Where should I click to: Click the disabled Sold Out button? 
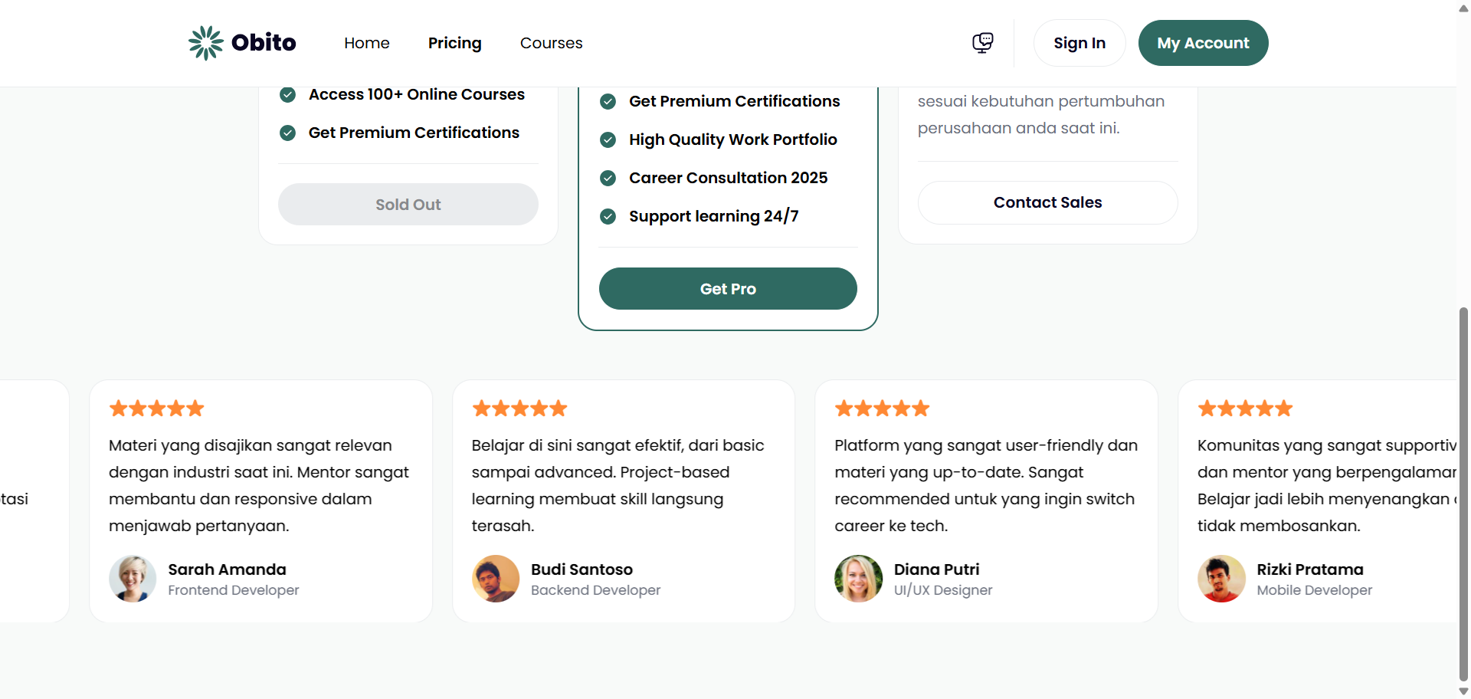coord(408,205)
